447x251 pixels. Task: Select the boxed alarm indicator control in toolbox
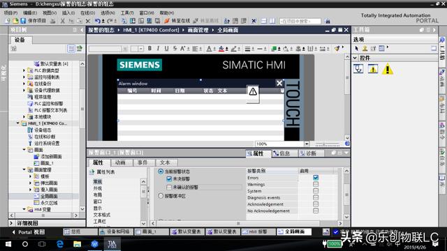[372, 69]
